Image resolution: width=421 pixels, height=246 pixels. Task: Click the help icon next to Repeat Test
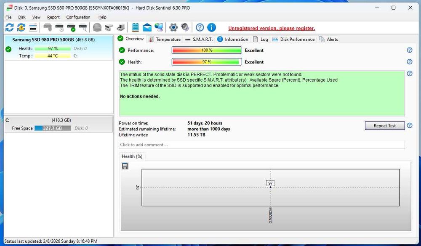click(x=410, y=126)
